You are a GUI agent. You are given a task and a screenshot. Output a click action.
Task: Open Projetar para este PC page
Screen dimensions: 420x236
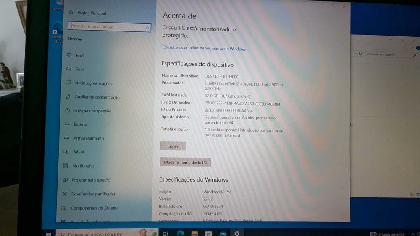click(91, 180)
